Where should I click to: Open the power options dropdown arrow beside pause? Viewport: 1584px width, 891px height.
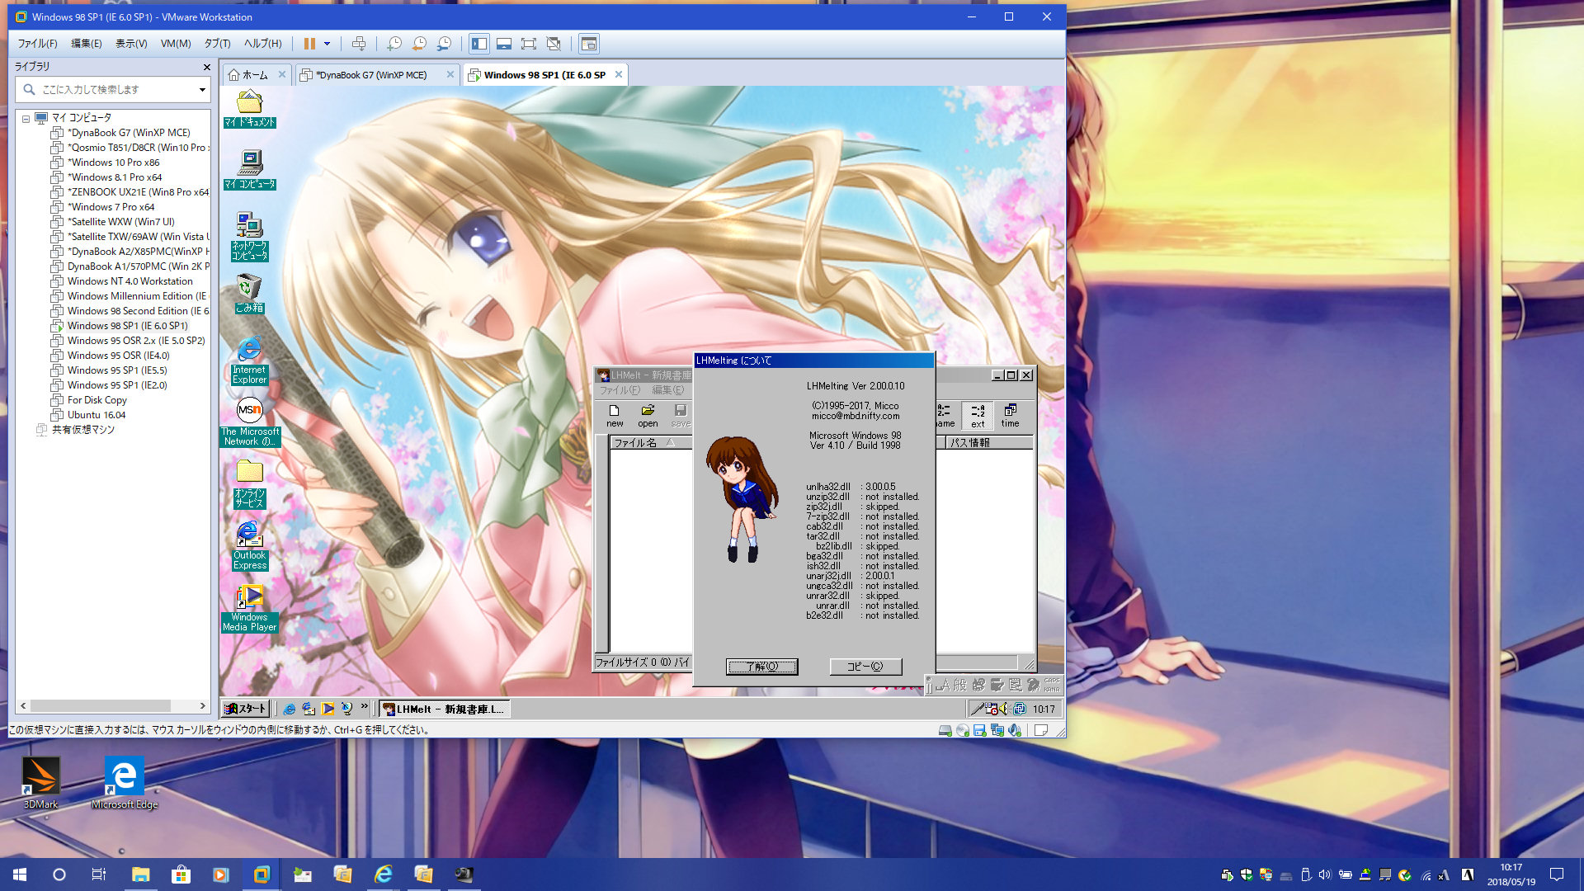[x=328, y=44]
